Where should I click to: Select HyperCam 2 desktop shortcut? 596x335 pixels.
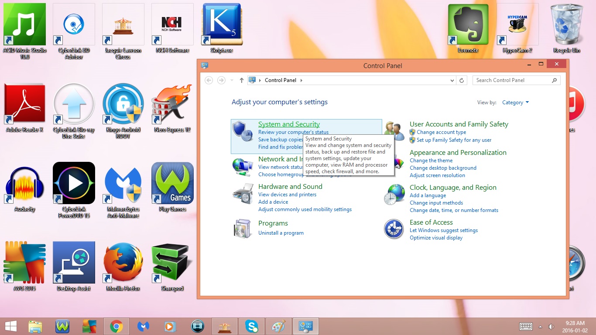[x=517, y=28]
